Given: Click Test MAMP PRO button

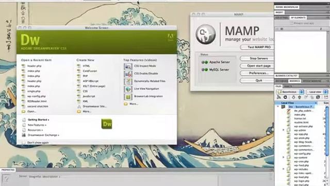Looking at the screenshot, I should 257,47.
